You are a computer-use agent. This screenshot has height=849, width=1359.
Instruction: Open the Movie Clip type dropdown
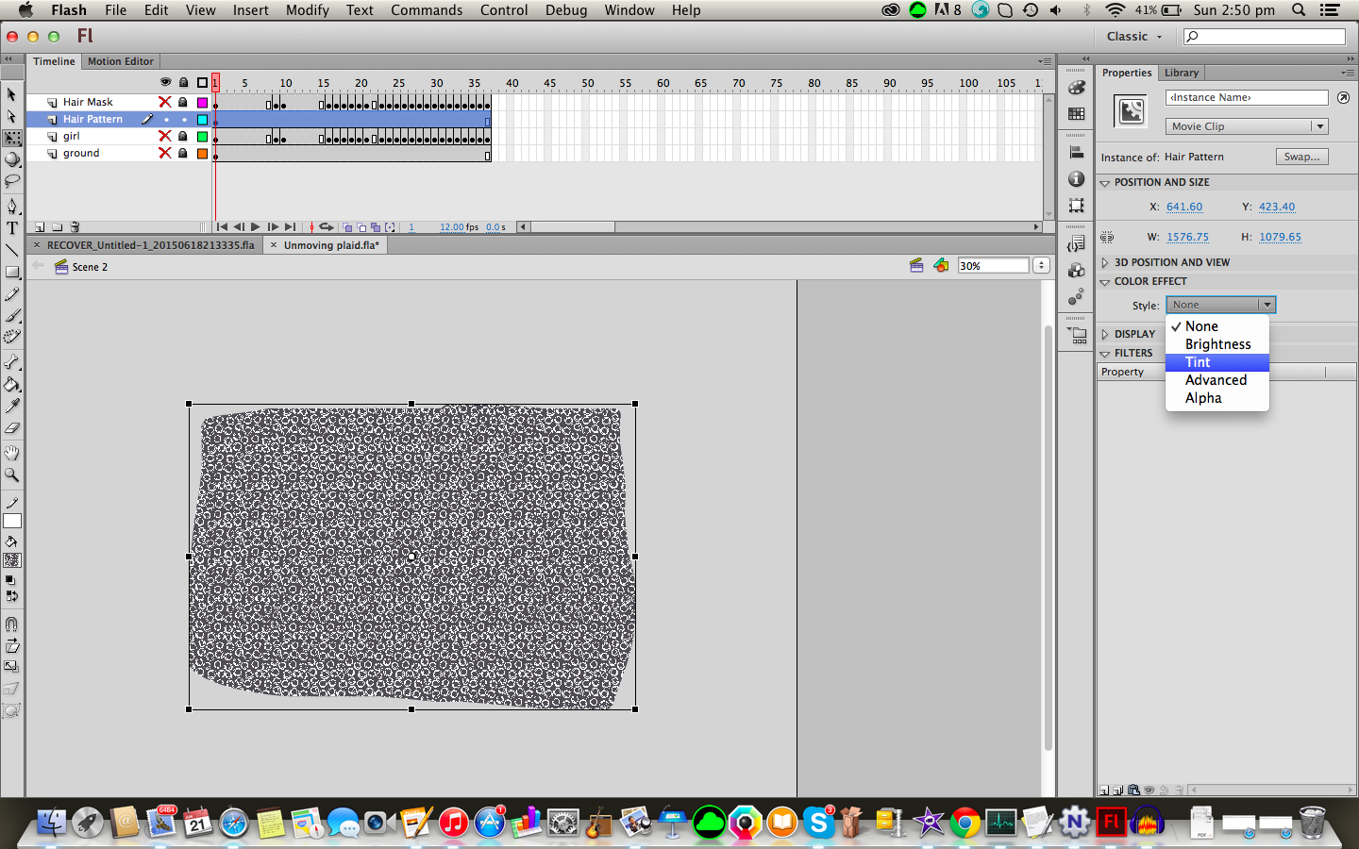point(1247,126)
